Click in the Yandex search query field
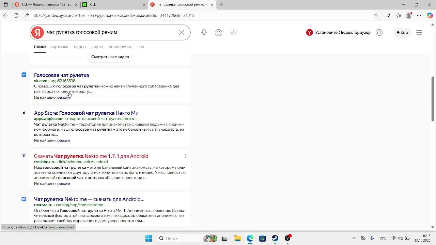Image resolution: width=436 pixels, height=245 pixels. pos(111,33)
